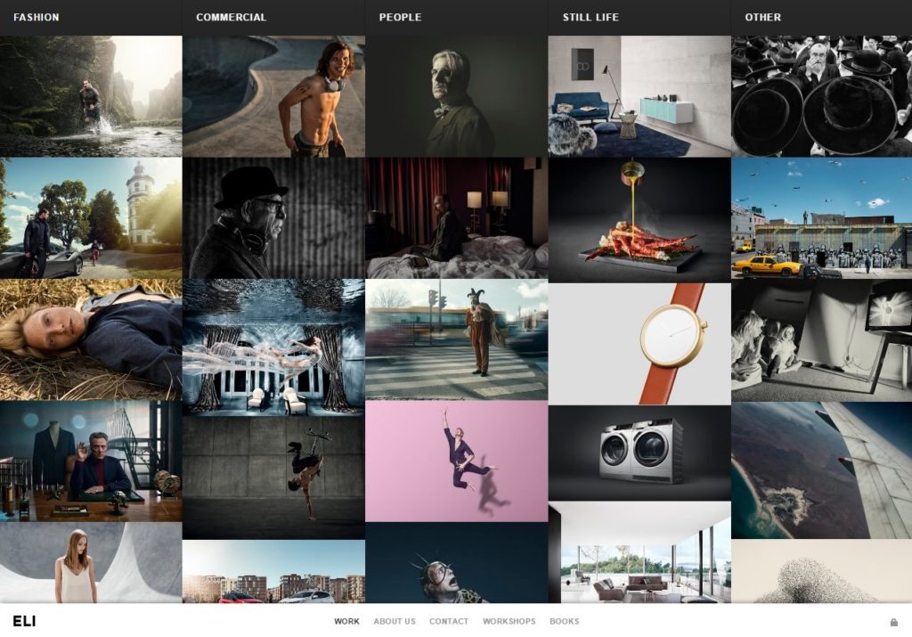Select the Commercial category header

tap(231, 17)
